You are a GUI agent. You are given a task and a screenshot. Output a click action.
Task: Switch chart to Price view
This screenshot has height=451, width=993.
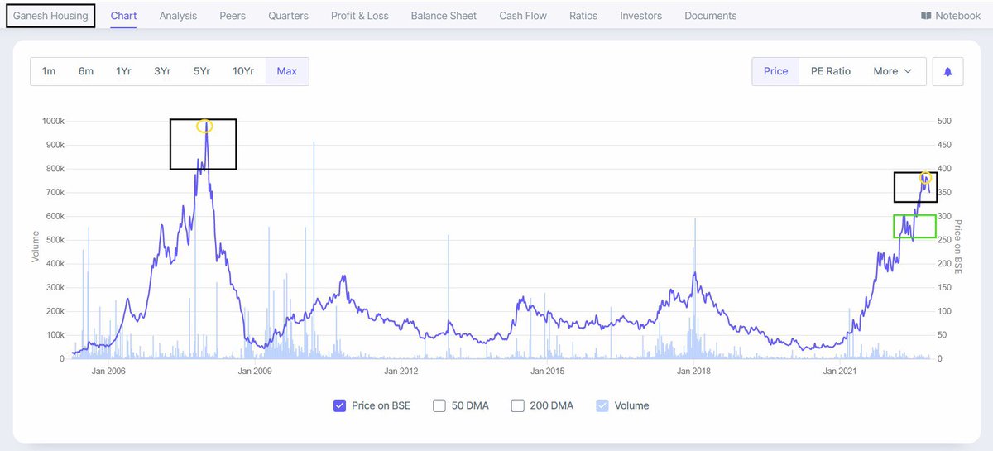775,71
